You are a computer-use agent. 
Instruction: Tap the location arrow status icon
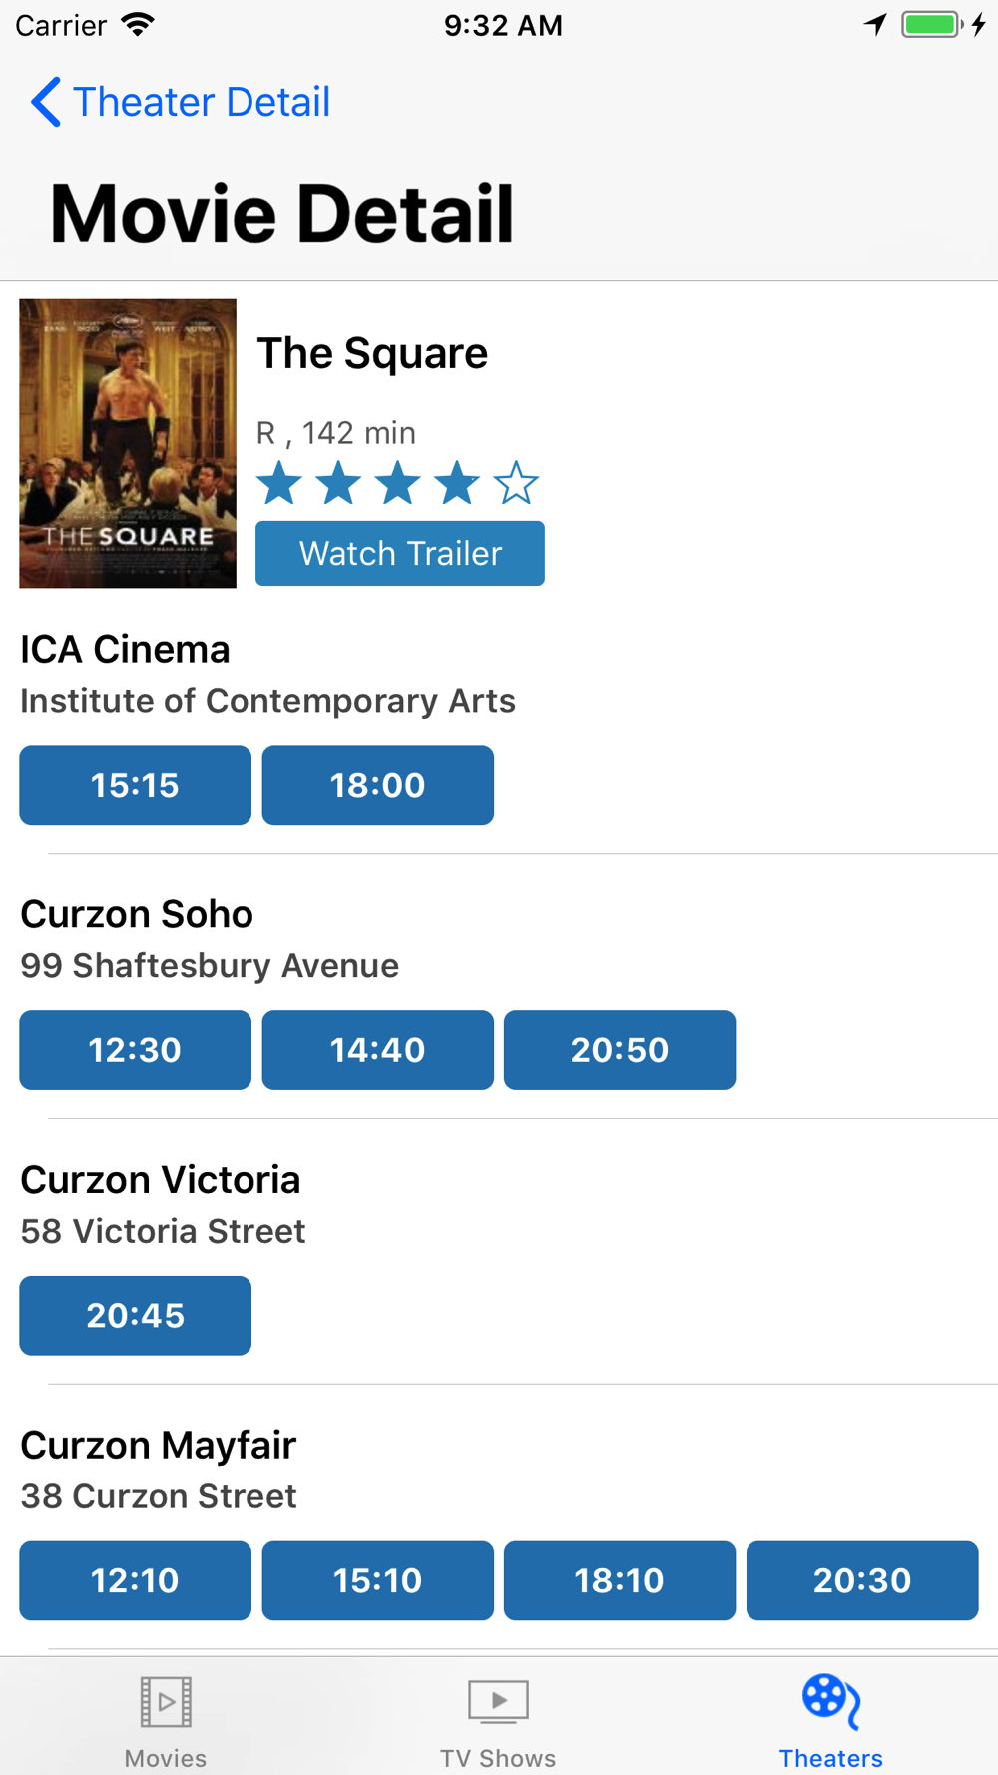[x=875, y=25]
